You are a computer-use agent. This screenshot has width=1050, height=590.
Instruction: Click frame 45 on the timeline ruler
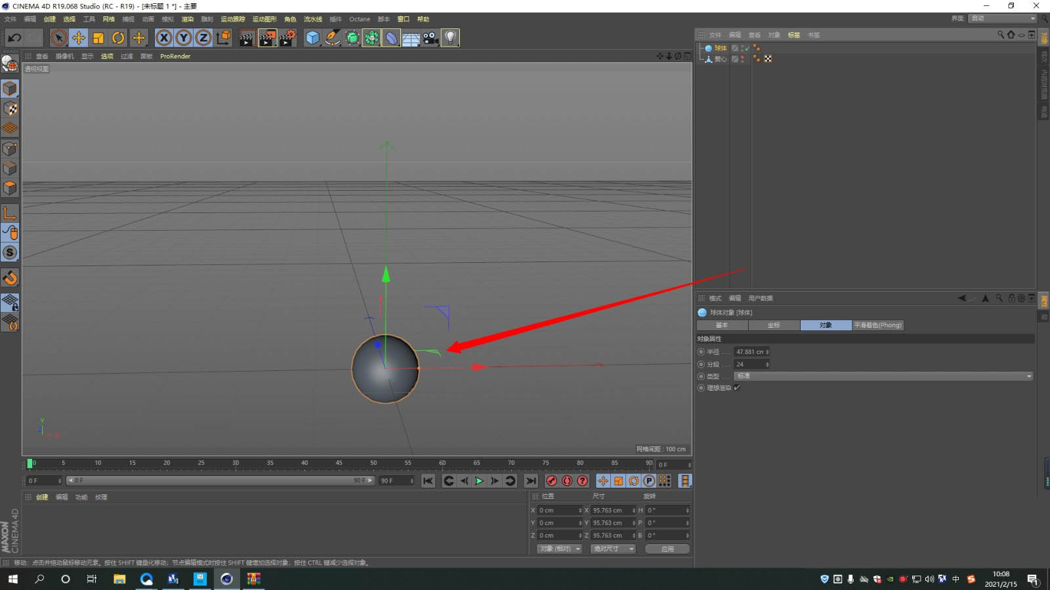coord(339,463)
